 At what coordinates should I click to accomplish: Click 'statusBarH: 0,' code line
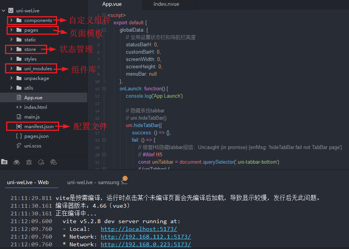(142, 44)
